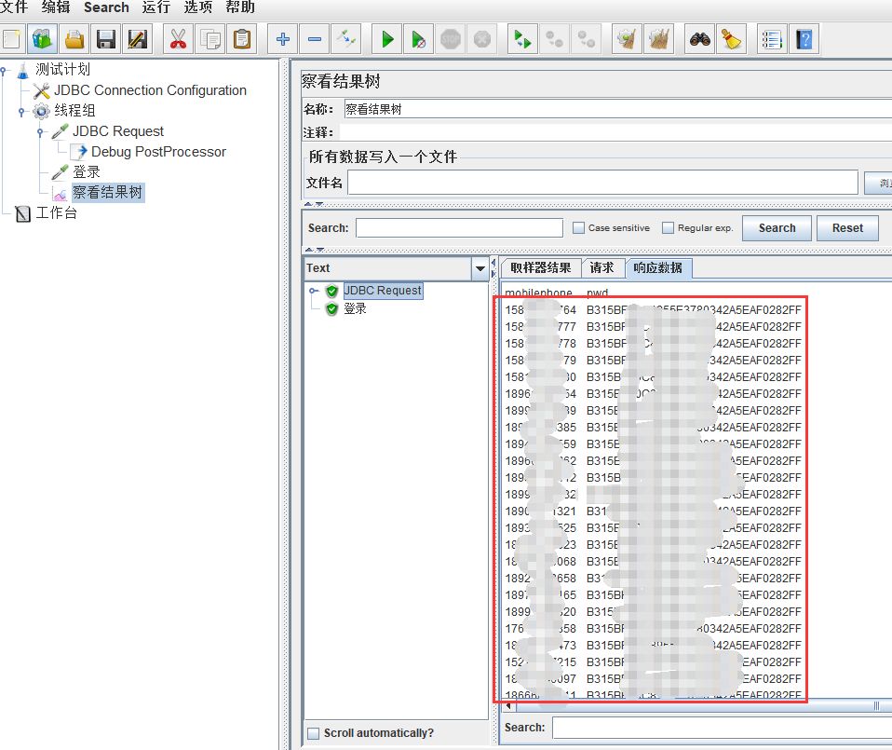Clear all results with double broom icon
The image size is (892, 750).
pyautogui.click(x=659, y=39)
